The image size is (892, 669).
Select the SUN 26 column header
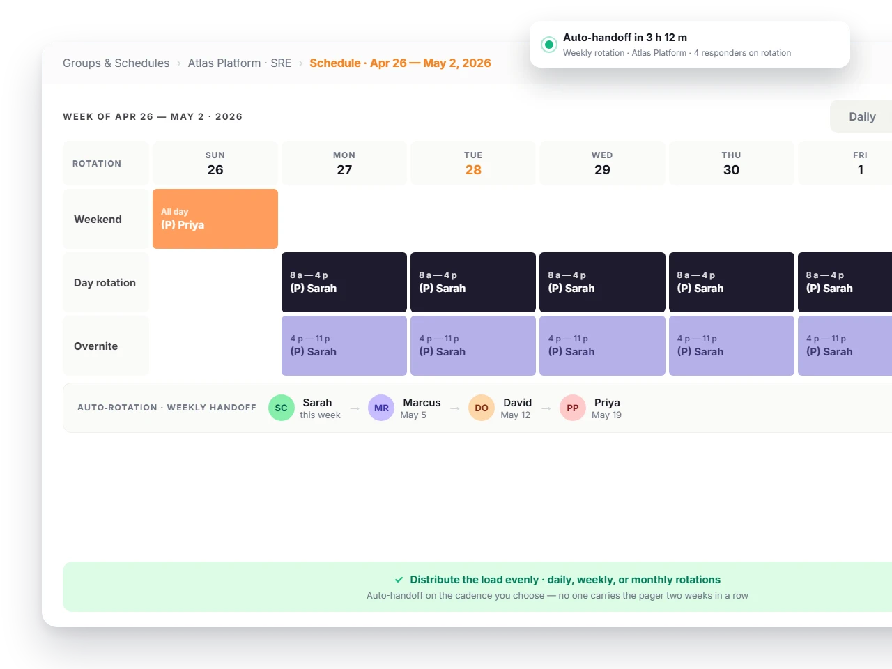click(215, 163)
